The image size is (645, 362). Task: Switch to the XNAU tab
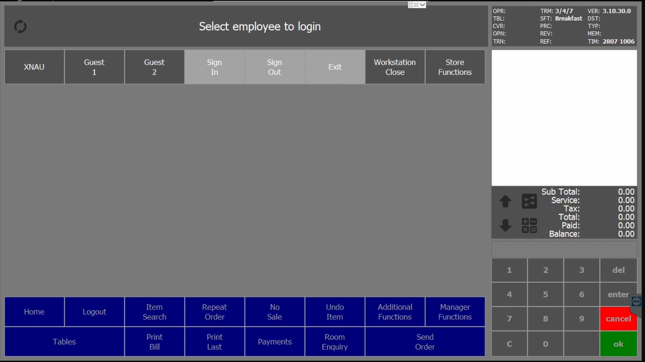34,67
